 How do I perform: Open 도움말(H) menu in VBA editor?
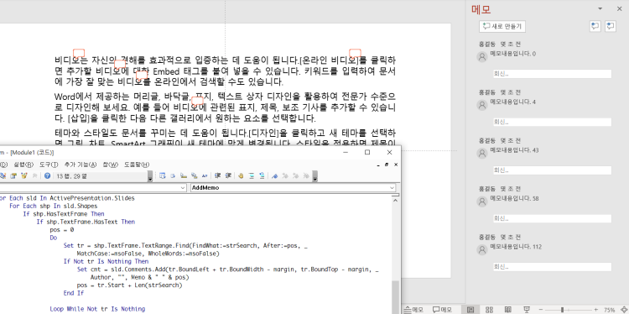pyautogui.click(x=137, y=165)
